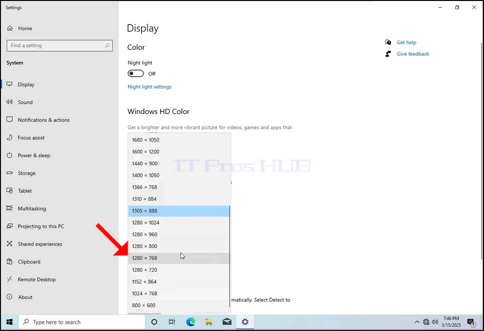Switch to the Multitasking label
Viewport: 484px width, 331px height.
coord(32,209)
